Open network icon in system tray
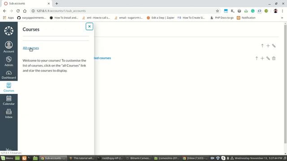The height and width of the screenshot is (161, 287). [x=232, y=158]
